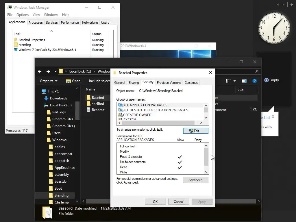Open the Organize dropdown menu
Screen dimensions: 296x222
pos(49,81)
